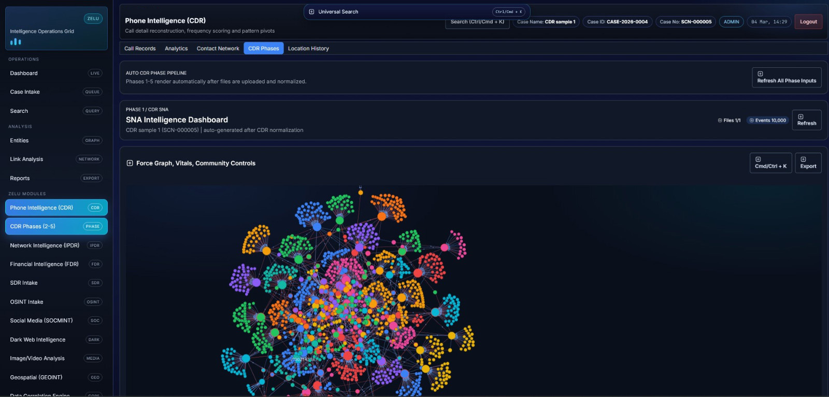This screenshot has height=397, width=829.
Task: Click the Case No: SCN-000005 chip
Action: tap(685, 22)
